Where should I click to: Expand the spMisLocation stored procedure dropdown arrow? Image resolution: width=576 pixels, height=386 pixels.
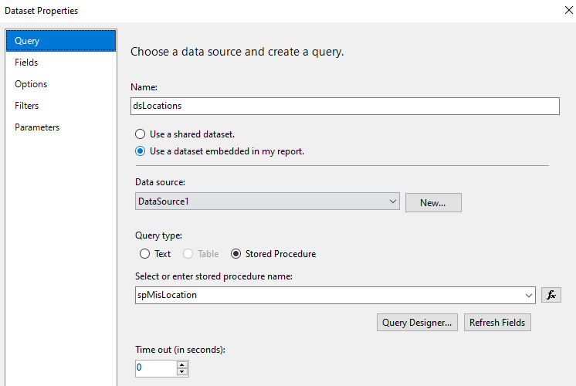pyautogui.click(x=529, y=295)
